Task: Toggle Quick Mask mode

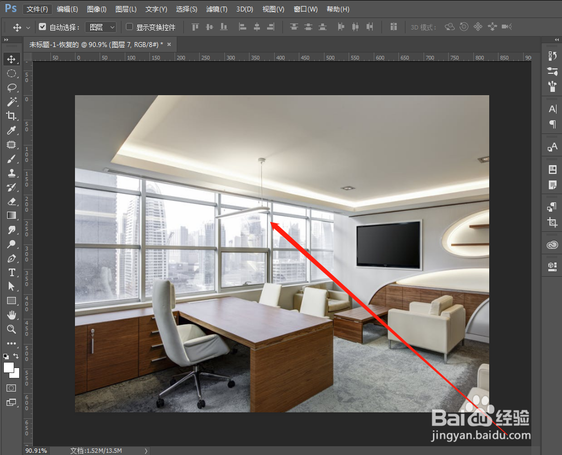Action: [11, 388]
